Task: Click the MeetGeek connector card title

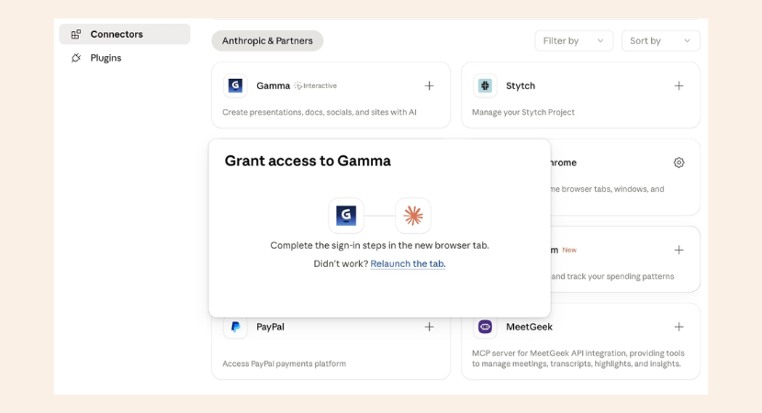Action: (x=529, y=327)
